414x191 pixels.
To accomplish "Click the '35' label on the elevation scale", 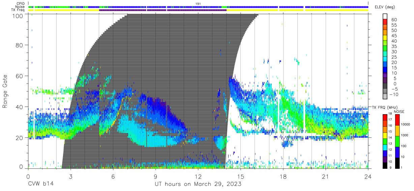I will 394,46.
